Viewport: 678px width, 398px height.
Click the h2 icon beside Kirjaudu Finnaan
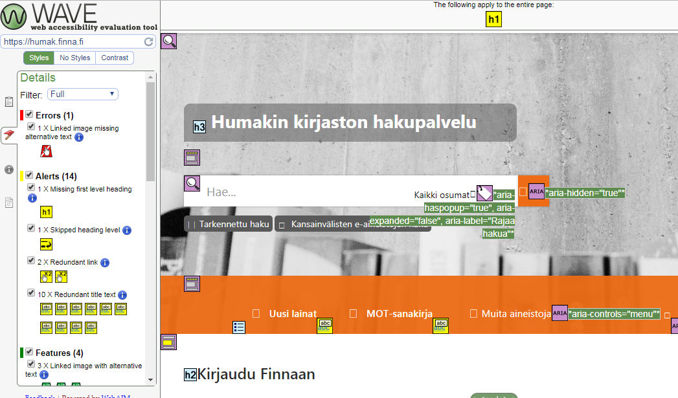coord(190,375)
